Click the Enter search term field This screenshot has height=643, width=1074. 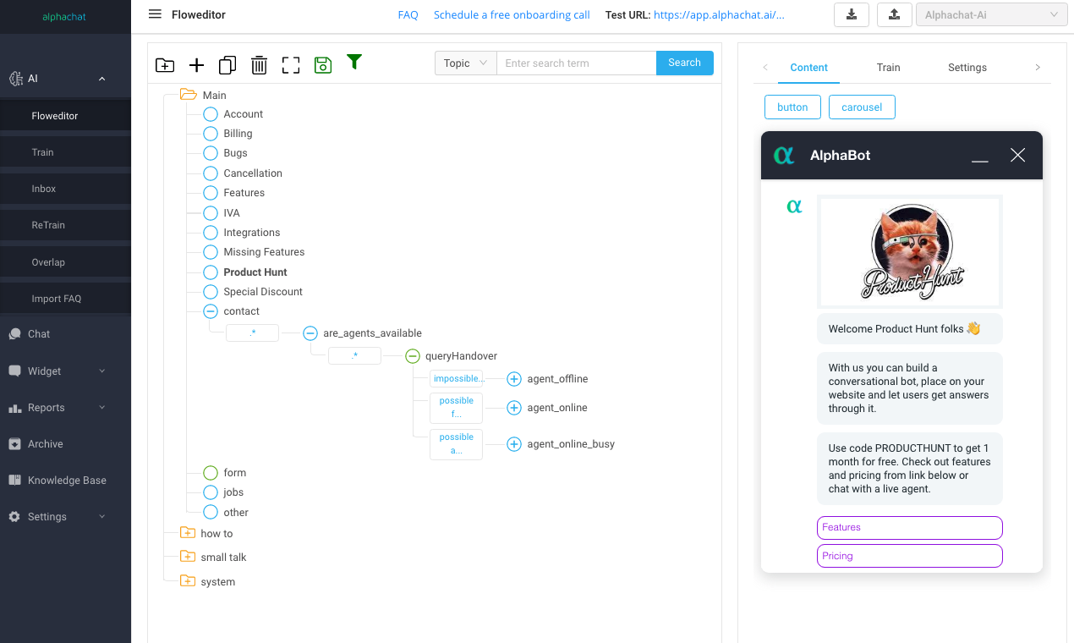point(576,63)
